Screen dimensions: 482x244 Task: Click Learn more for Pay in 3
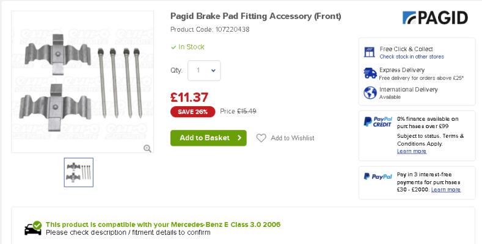pos(445,190)
